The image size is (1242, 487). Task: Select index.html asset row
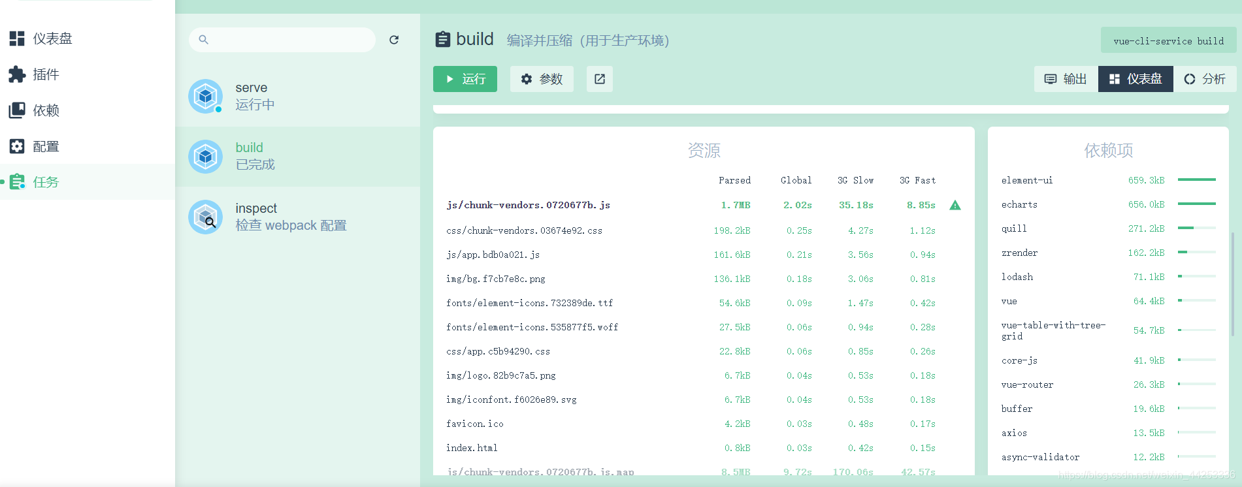click(704, 448)
